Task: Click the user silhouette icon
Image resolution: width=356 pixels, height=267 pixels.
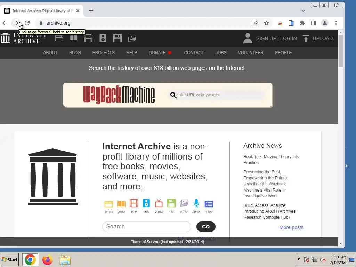Action: click(248, 38)
